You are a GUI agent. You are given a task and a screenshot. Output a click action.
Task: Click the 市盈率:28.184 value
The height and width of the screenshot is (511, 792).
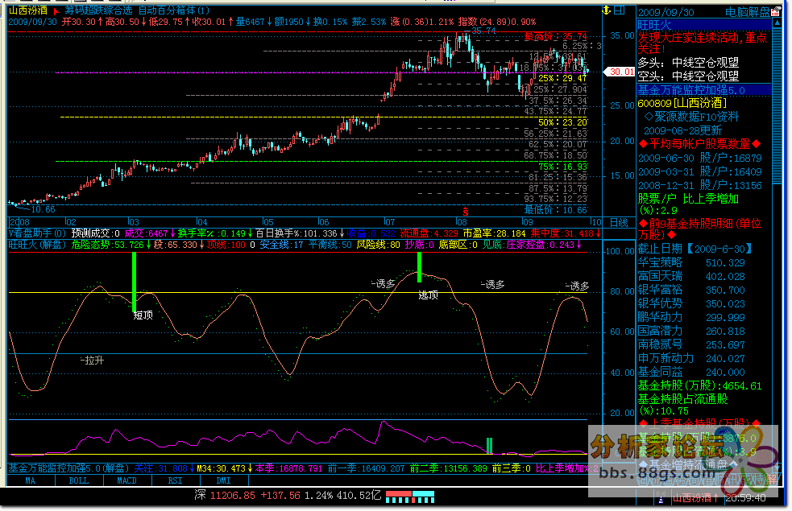pos(494,233)
